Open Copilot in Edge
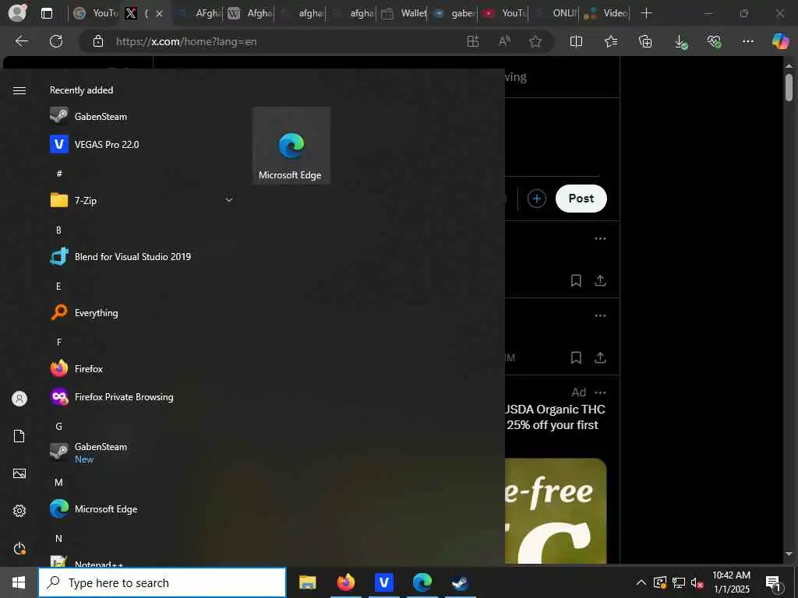Viewport: 798px width, 598px height. click(780, 41)
